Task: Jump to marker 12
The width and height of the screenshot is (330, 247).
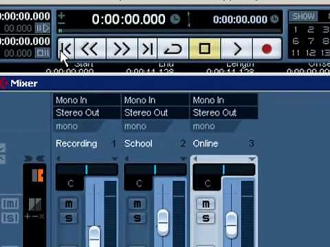Action: point(311,53)
